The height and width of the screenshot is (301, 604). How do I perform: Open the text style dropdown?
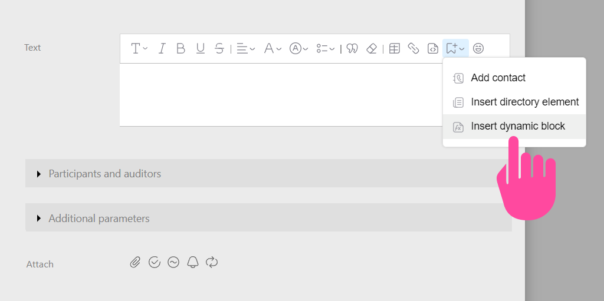139,48
